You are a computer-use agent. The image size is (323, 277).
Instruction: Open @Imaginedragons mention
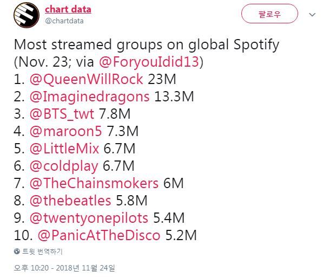90,96
